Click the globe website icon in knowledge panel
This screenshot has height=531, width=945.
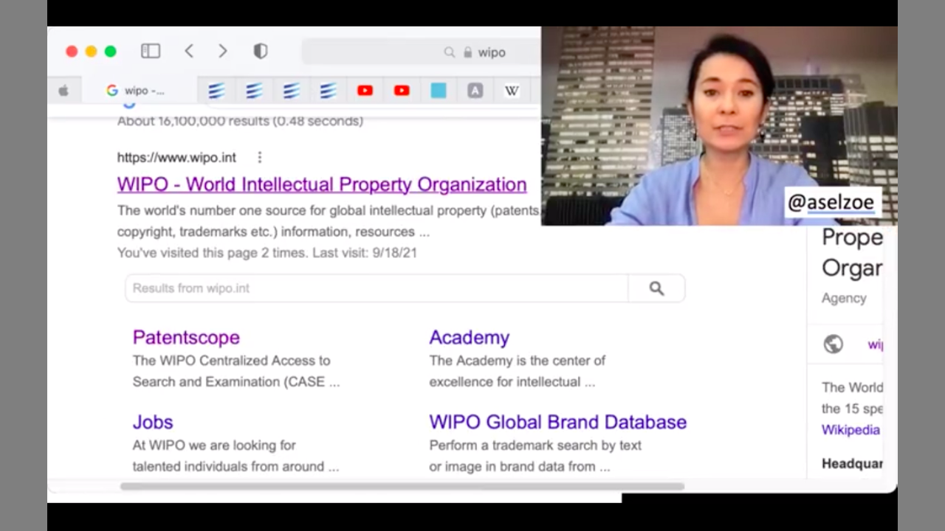click(834, 344)
